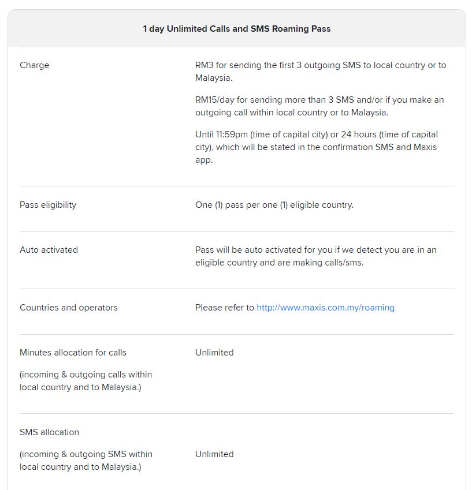Click 'Unlimited' in the minutes allocation row
The height and width of the screenshot is (490, 472).
[x=214, y=353]
